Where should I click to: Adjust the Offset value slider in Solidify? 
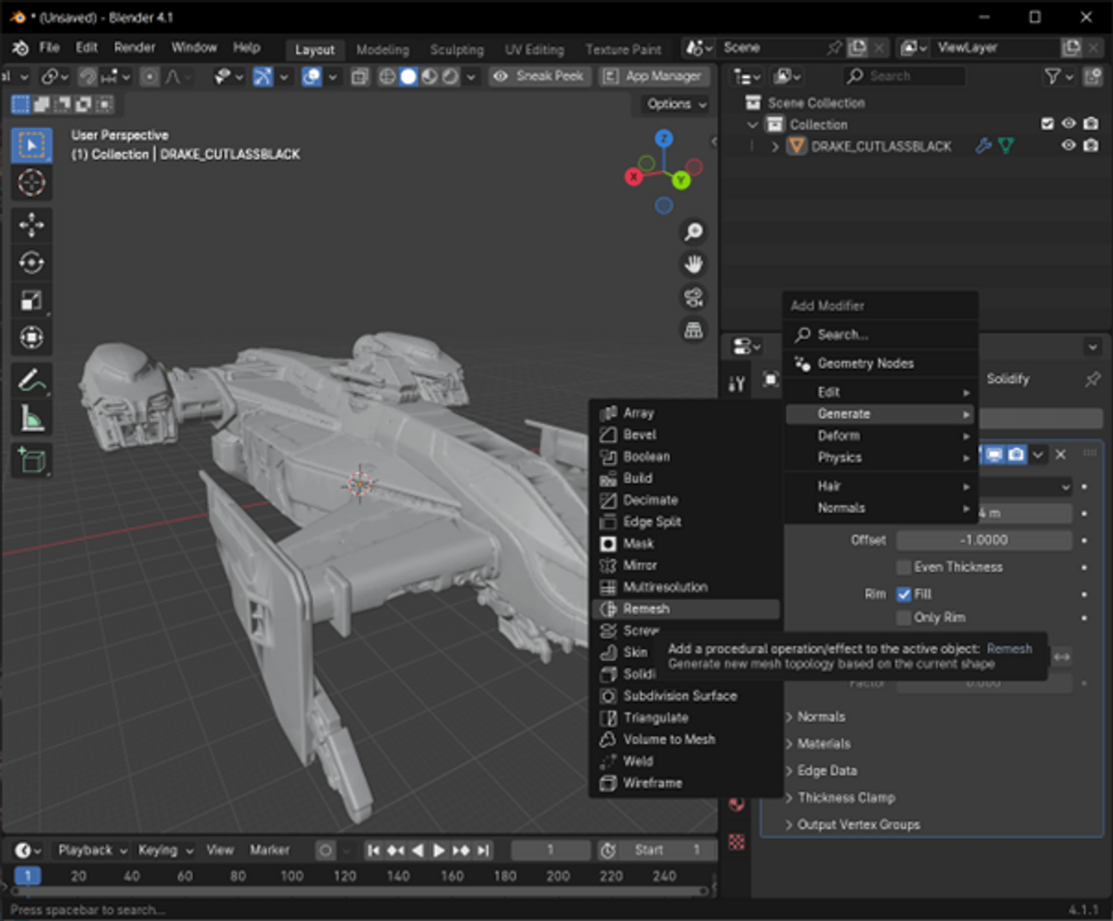[983, 540]
